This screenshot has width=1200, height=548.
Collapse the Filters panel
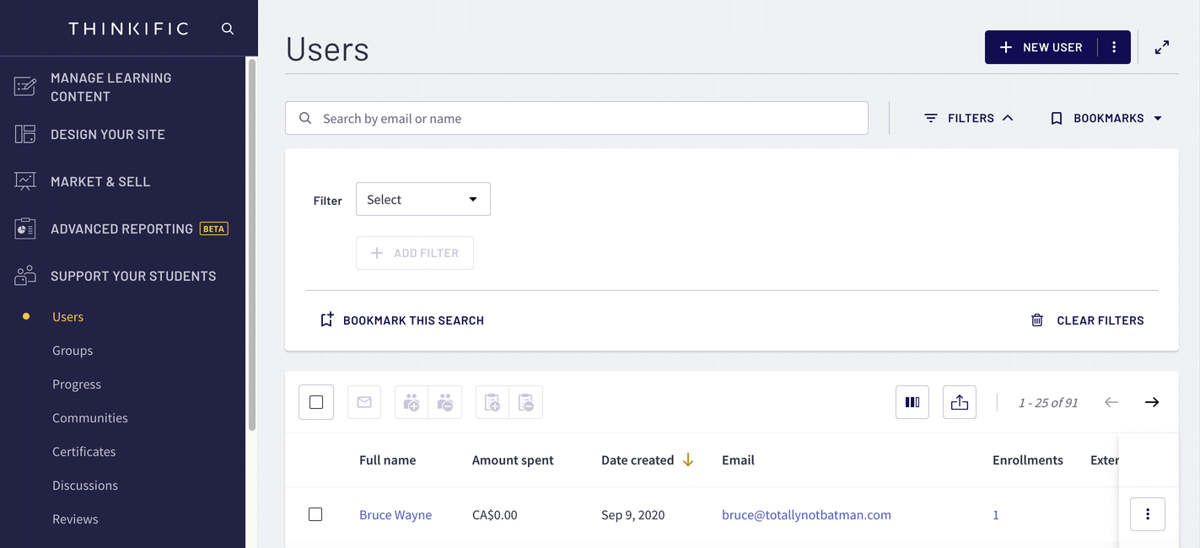969,119
